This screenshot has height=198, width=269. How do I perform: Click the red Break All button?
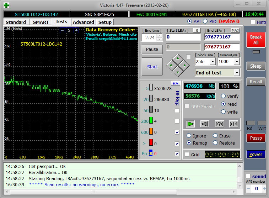pos(255,40)
